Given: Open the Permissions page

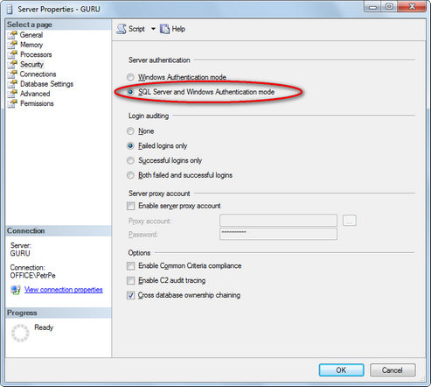Looking at the screenshot, I should (x=37, y=103).
